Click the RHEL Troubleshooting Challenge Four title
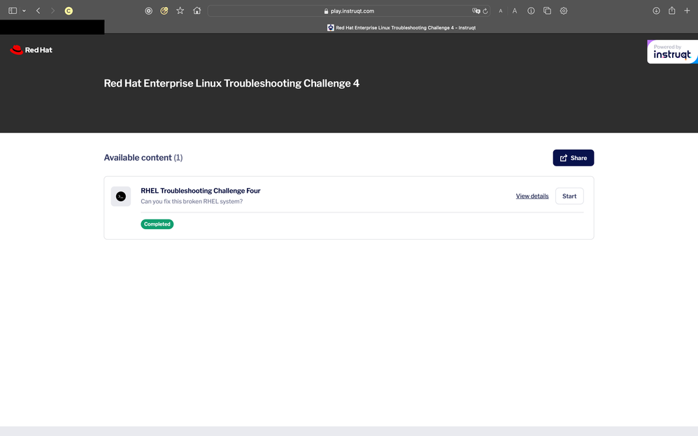The image size is (698, 436). (201, 191)
